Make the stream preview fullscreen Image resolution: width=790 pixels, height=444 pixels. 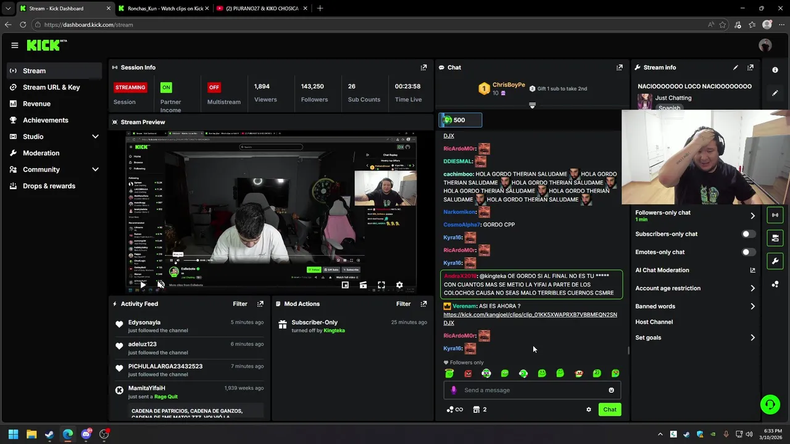pos(381,285)
